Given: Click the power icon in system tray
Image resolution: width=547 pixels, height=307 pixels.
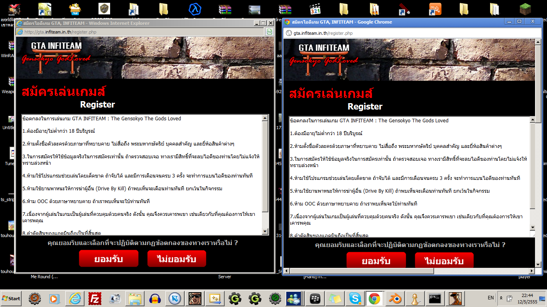Looking at the screenshot, I should point(510,298).
